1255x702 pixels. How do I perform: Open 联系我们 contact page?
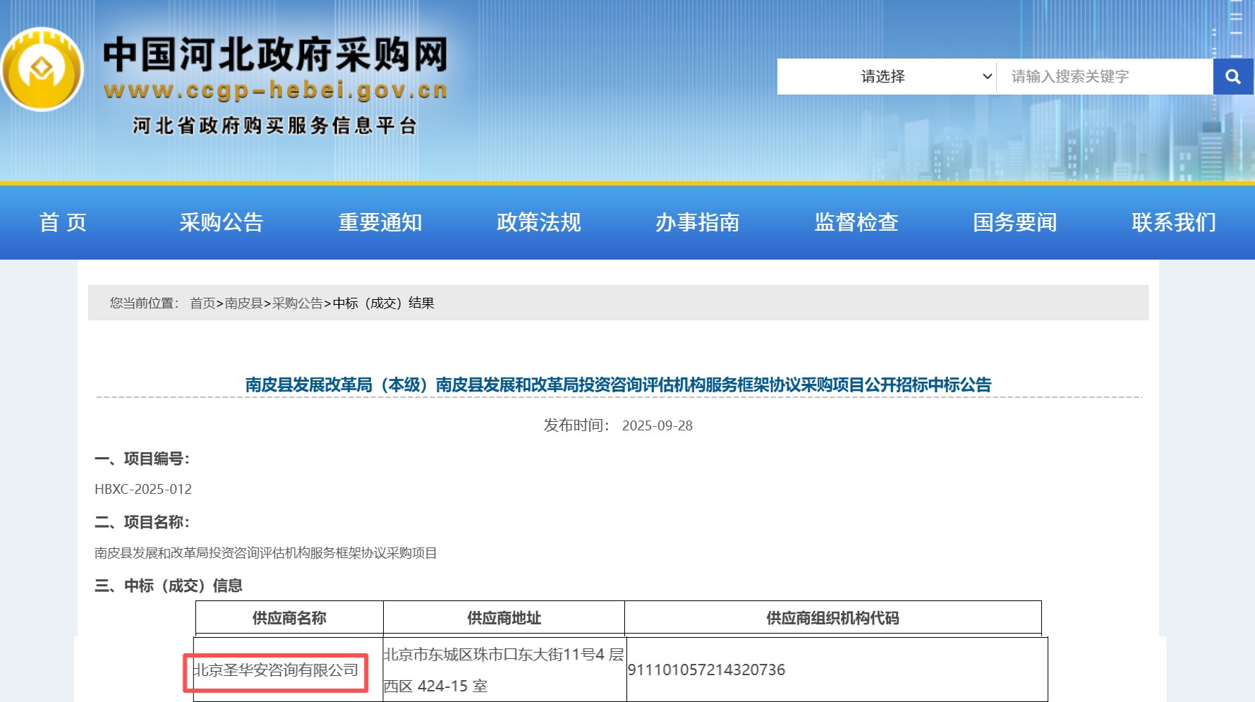click(x=1174, y=222)
